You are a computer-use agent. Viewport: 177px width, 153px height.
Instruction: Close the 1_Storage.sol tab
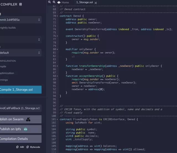96,3
